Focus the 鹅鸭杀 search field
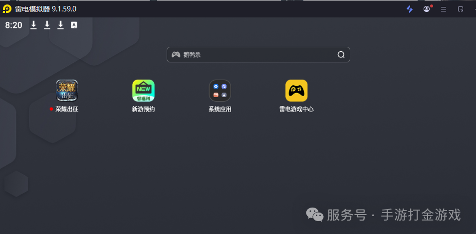 [258, 55]
